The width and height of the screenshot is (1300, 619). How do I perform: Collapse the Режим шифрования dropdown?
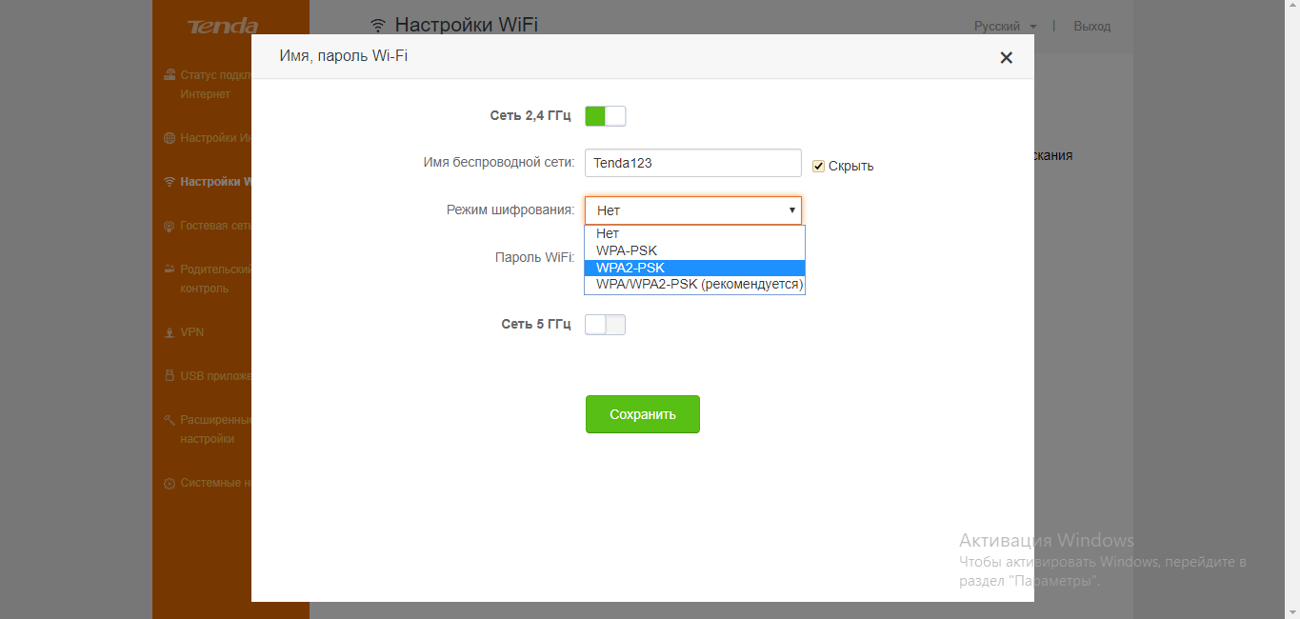(x=693, y=210)
